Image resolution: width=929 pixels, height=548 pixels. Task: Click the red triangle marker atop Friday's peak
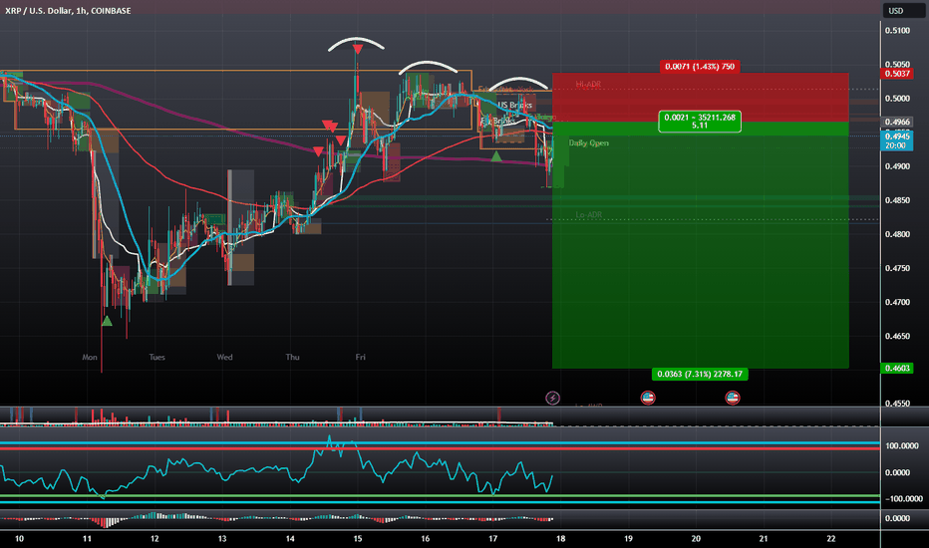358,49
